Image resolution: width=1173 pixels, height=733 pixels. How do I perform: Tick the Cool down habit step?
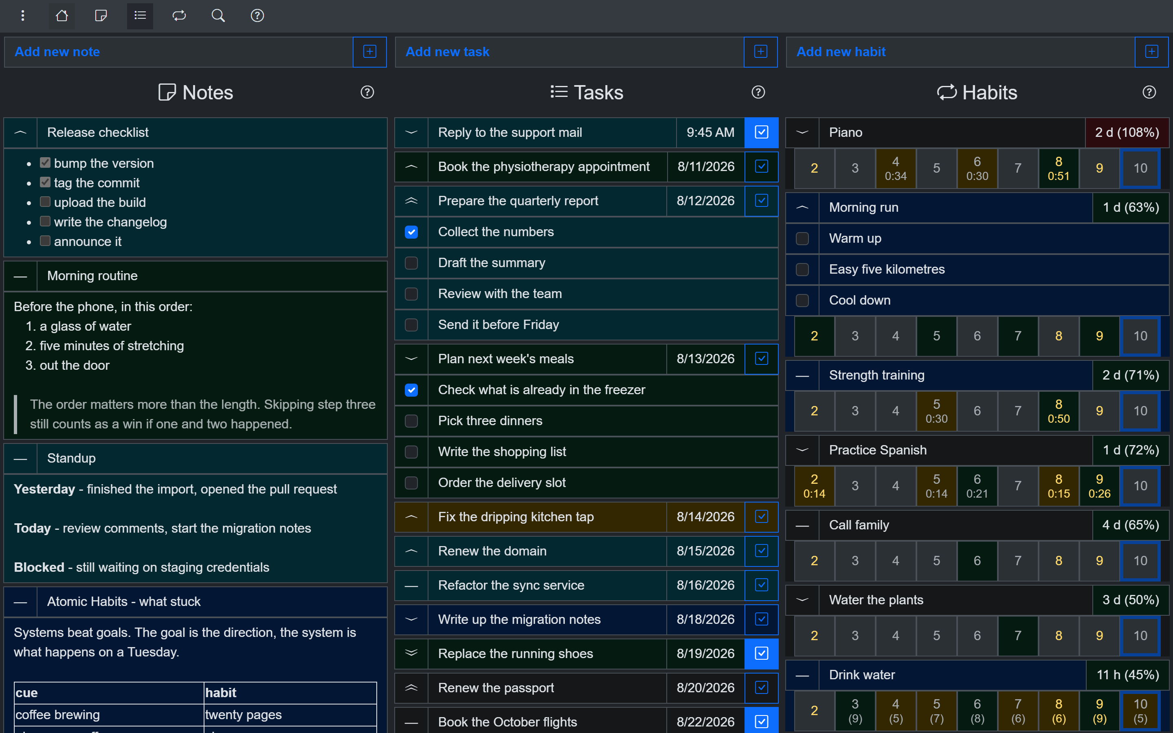click(x=802, y=301)
